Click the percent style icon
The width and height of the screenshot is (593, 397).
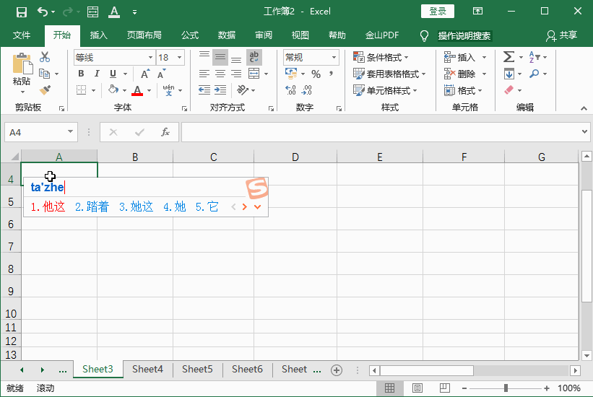316,74
